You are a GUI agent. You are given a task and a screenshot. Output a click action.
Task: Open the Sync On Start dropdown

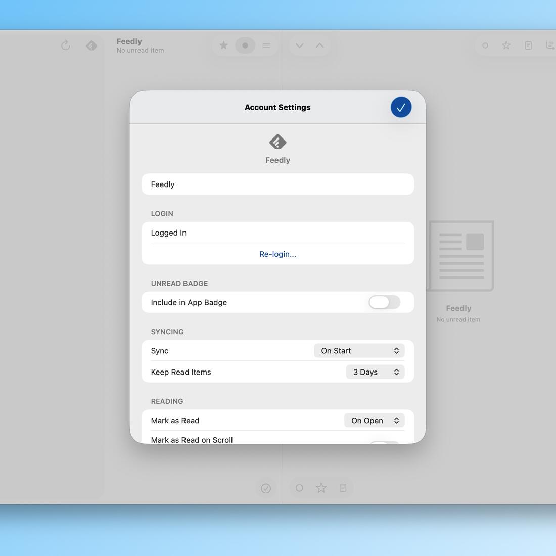(x=359, y=351)
